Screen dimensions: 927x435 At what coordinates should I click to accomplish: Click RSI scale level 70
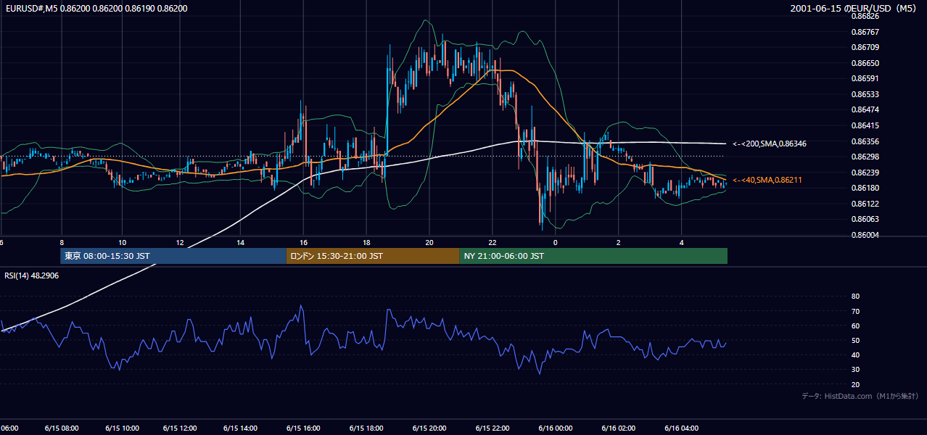(855, 311)
